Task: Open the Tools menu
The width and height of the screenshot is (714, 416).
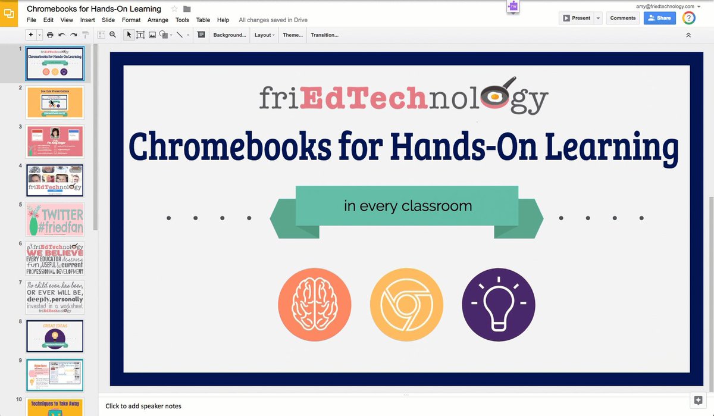Action: 182,20
